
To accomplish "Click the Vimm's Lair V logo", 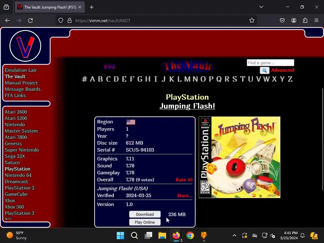I will click(25, 46).
